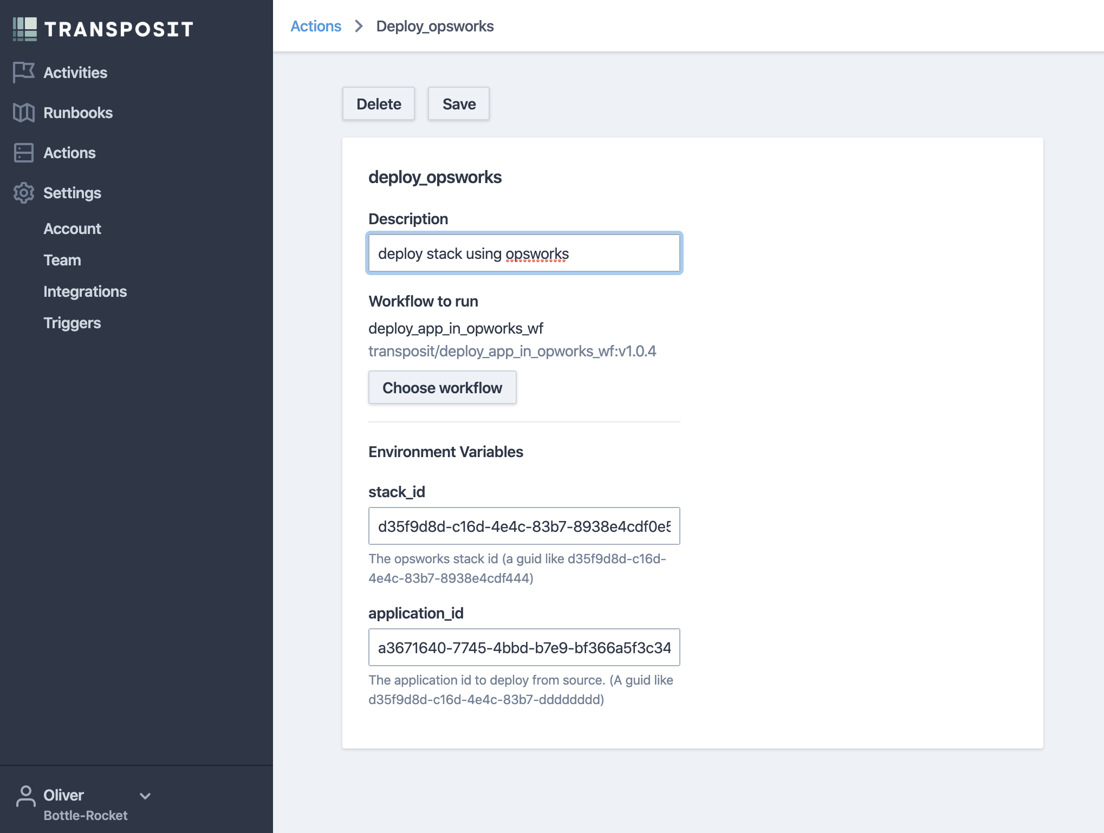Click into the application_id input field
The width and height of the screenshot is (1104, 833).
[524, 647]
